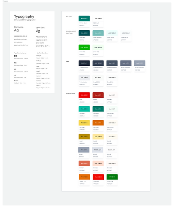
Task: Choose the T-Med Emphasis 2 gray swatch
Action: [112, 63]
